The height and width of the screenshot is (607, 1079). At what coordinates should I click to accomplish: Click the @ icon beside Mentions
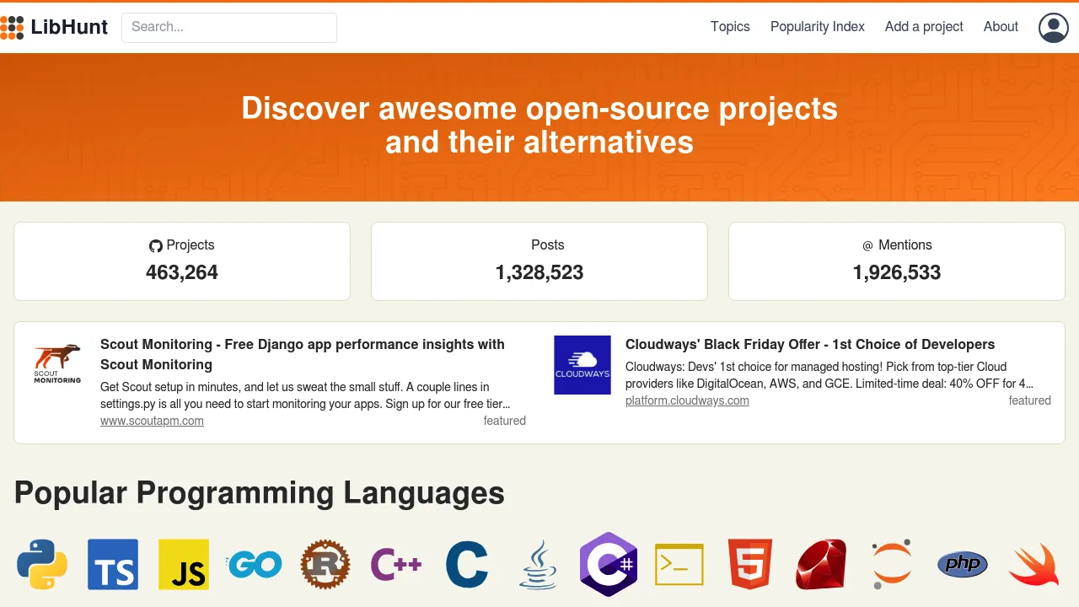pos(867,245)
